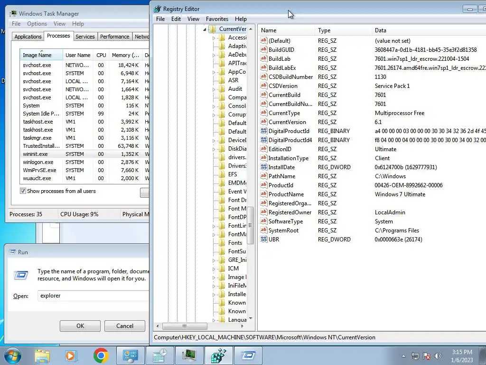
Task: Click the DigitalProductId4 binary value icon
Action: point(264,140)
